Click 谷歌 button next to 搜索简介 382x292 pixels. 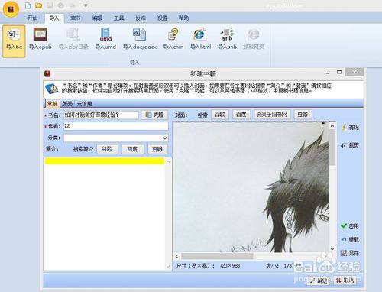click(x=107, y=149)
